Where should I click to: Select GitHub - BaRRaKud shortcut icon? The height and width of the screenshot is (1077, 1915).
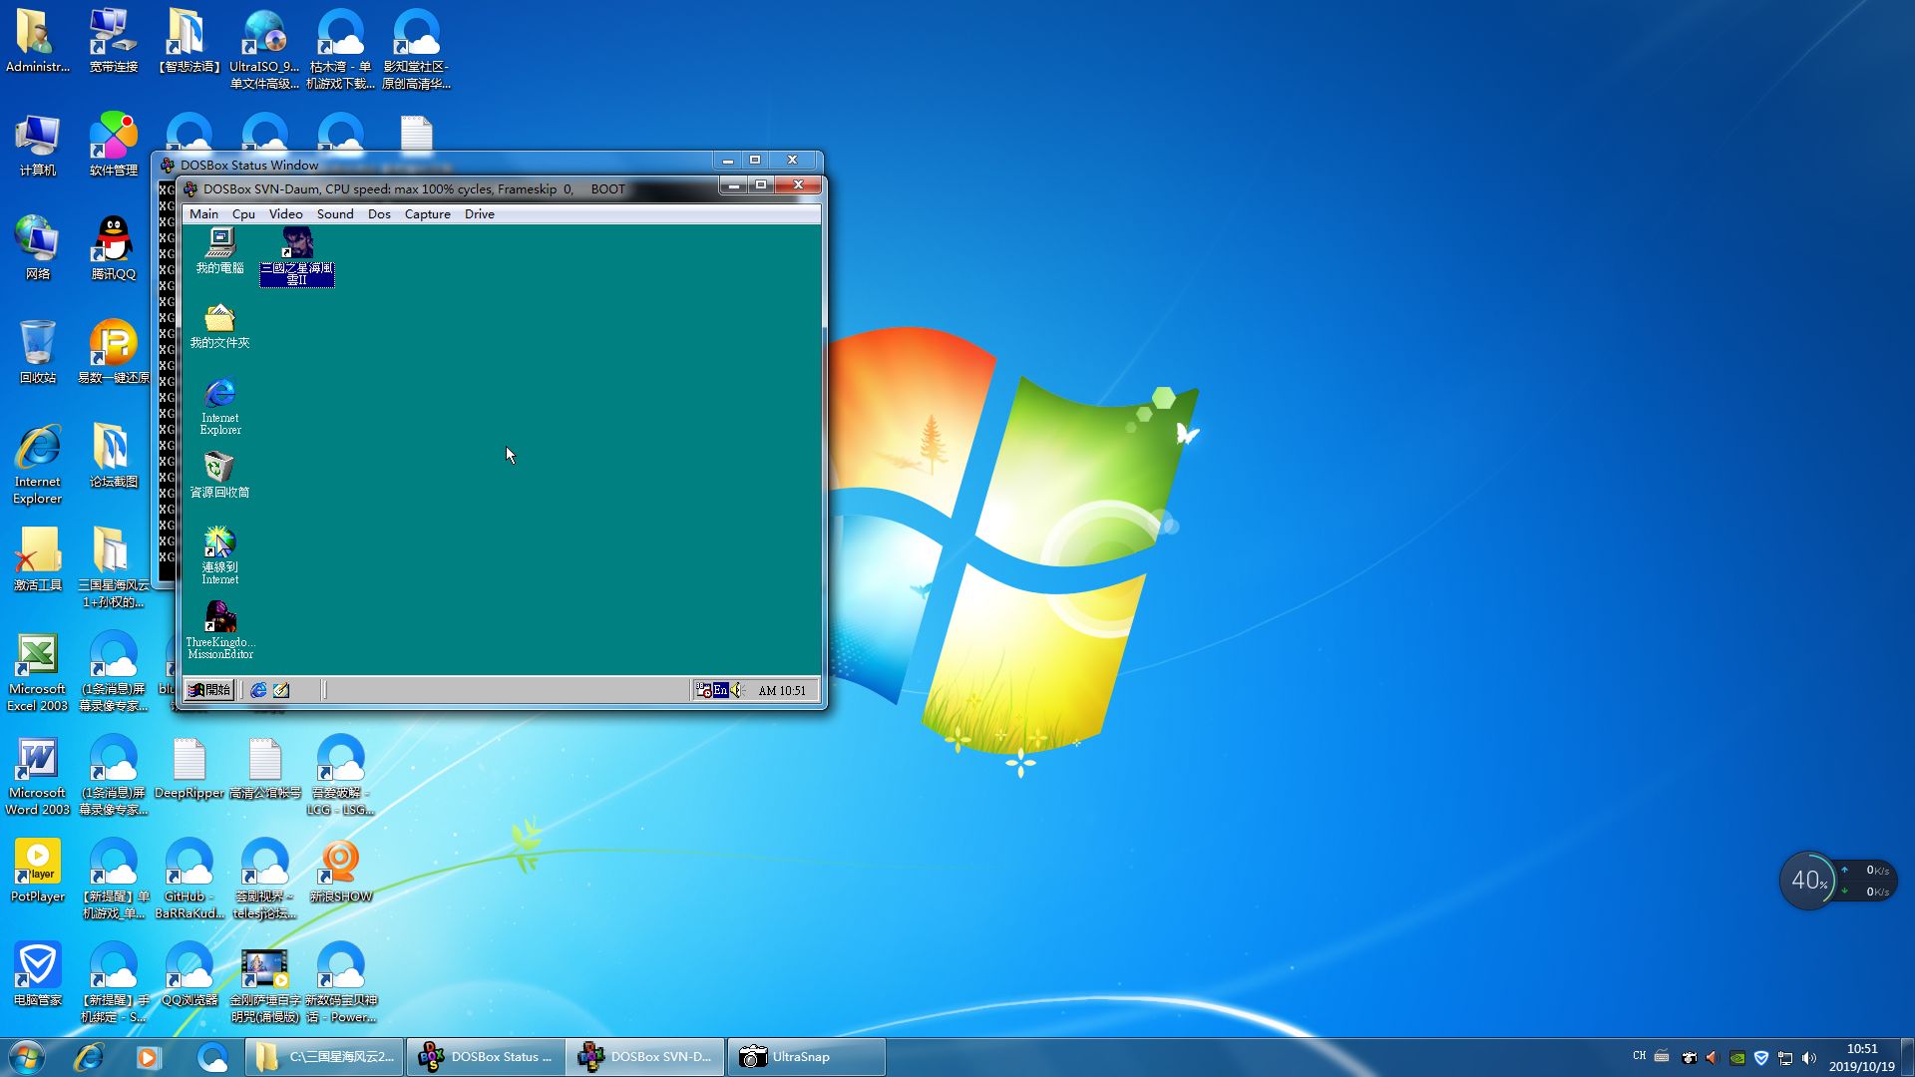pos(189,879)
